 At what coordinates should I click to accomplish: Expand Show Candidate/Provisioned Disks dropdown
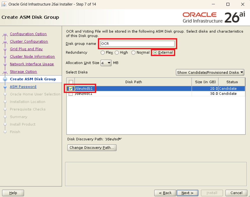(210, 72)
